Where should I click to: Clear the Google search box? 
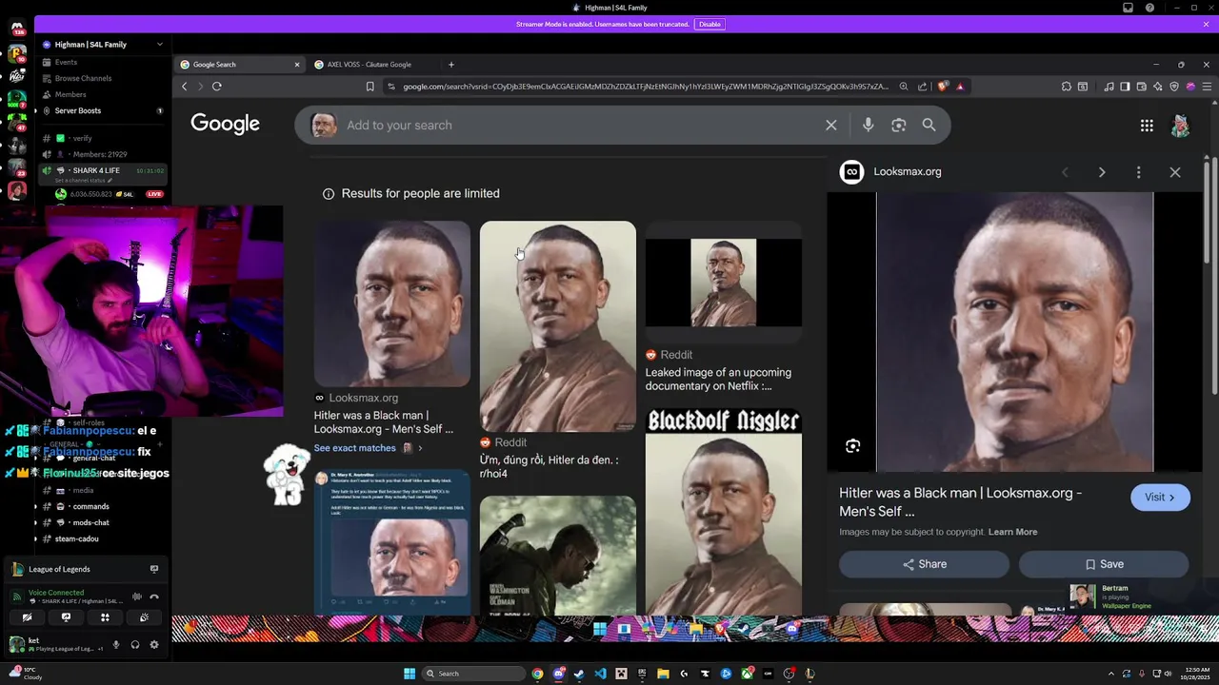pos(831,125)
